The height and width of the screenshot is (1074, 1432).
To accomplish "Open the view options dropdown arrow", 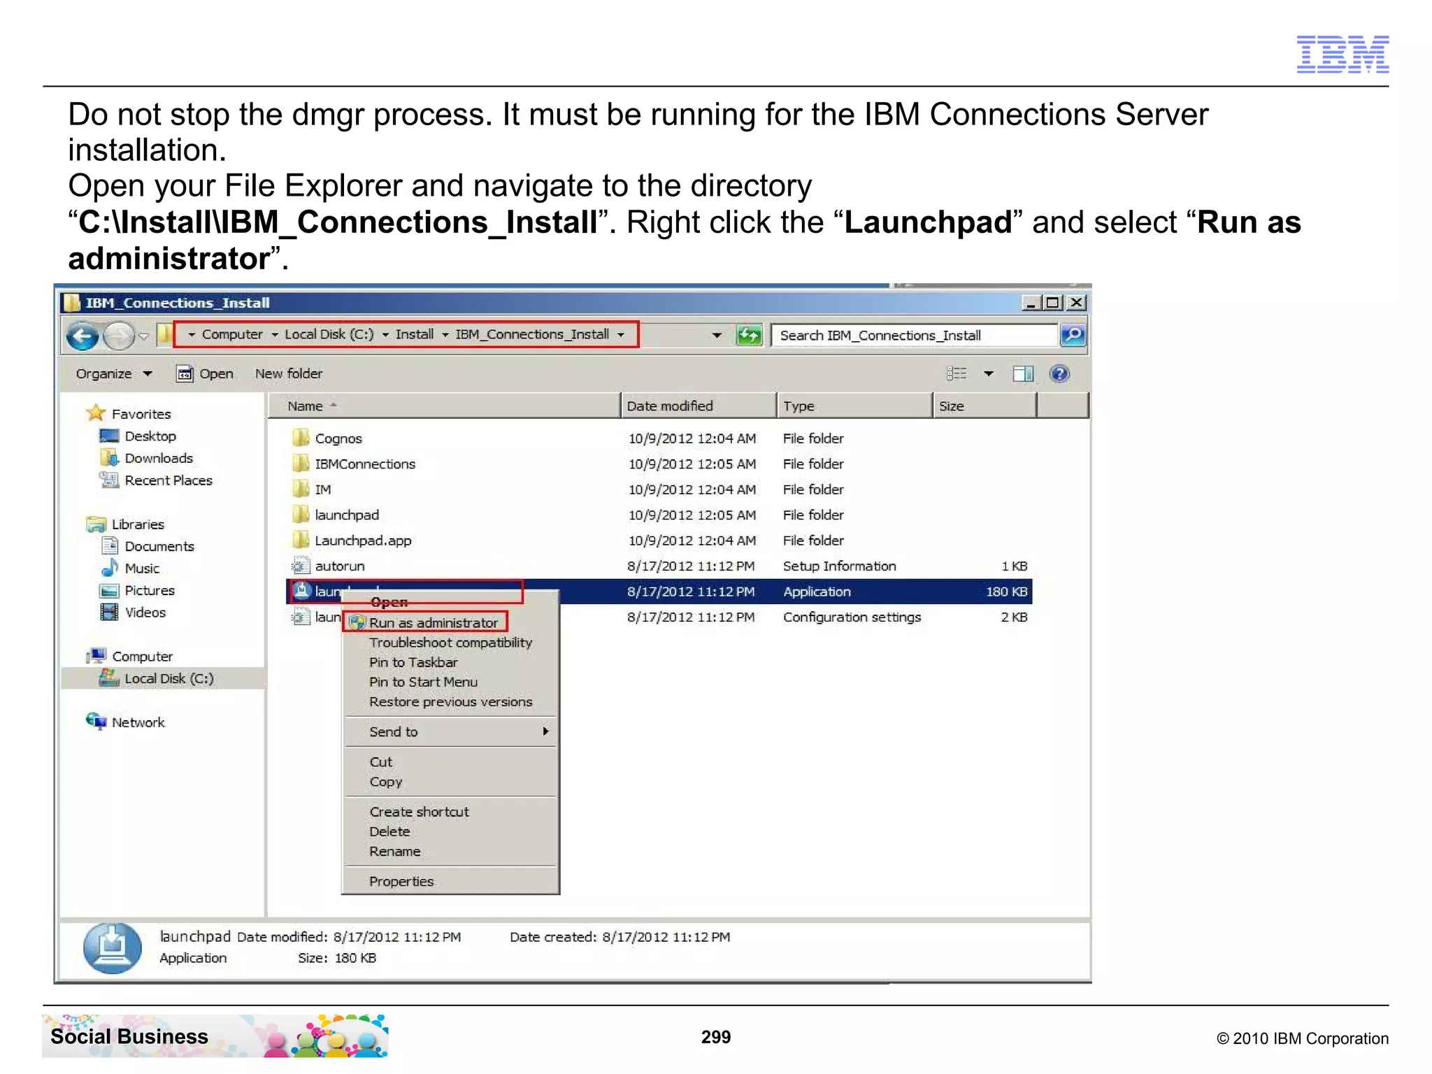I will click(x=988, y=373).
